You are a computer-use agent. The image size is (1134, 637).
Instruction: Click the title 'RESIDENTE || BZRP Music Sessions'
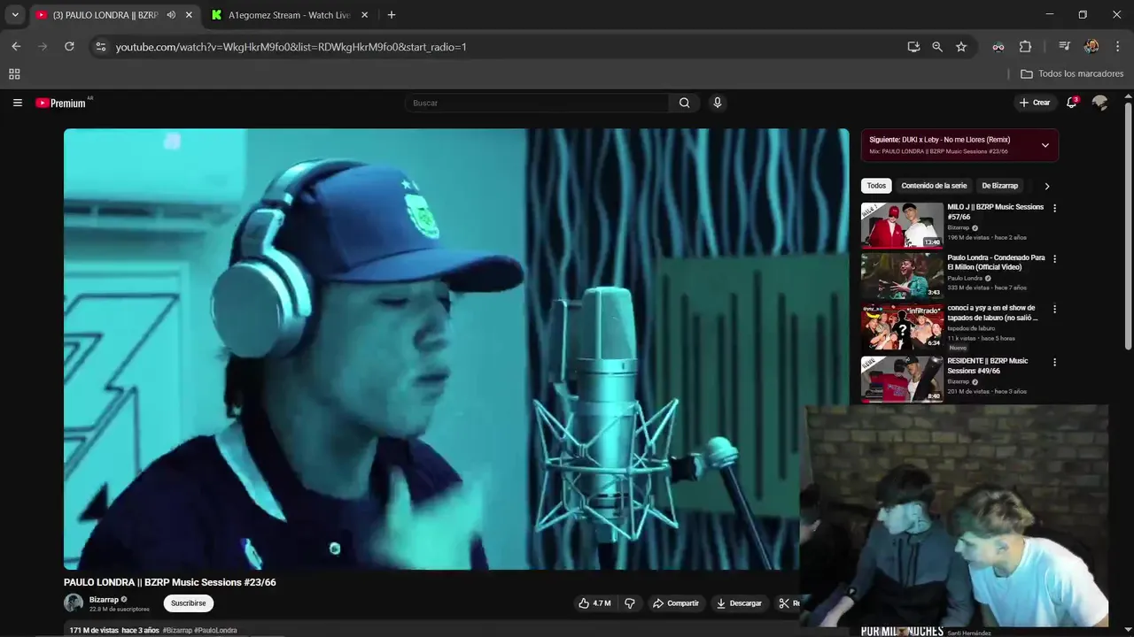click(x=988, y=365)
